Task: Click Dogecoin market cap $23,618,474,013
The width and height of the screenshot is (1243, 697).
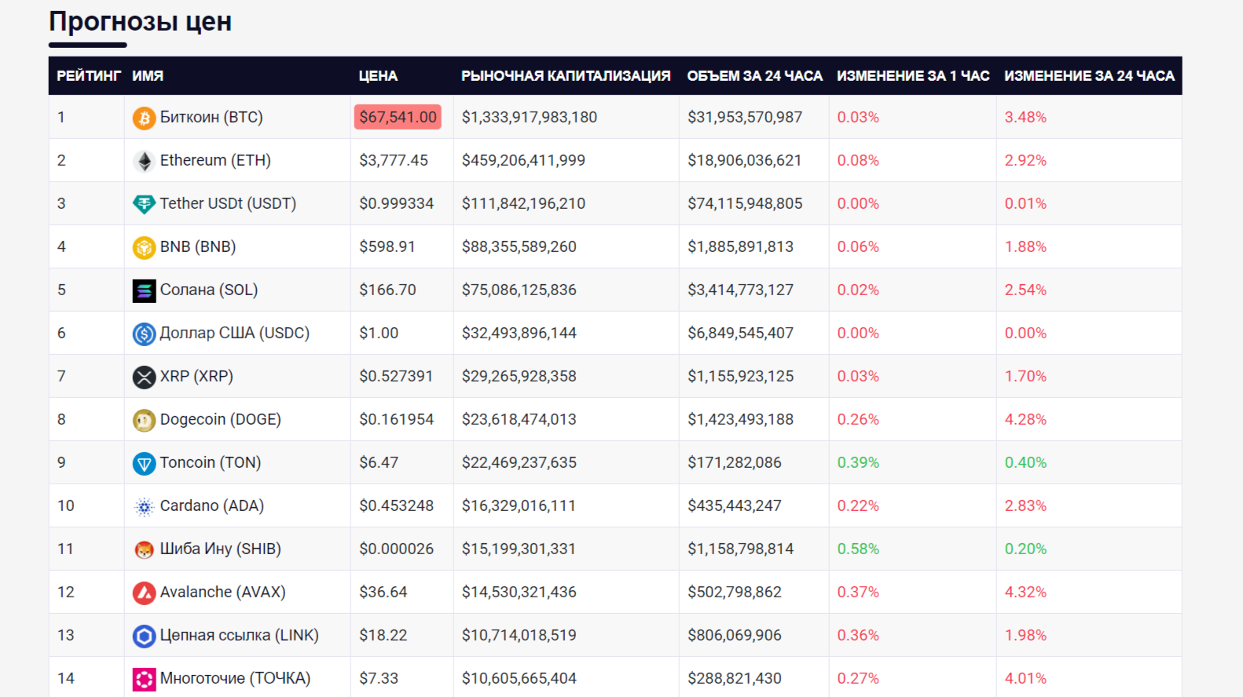Action: pos(519,419)
